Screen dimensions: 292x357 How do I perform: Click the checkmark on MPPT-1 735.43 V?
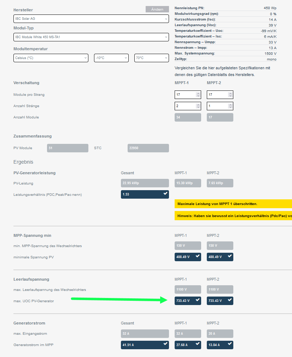tap(198, 300)
